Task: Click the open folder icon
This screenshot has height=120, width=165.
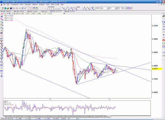Action: (x=8, y=8)
